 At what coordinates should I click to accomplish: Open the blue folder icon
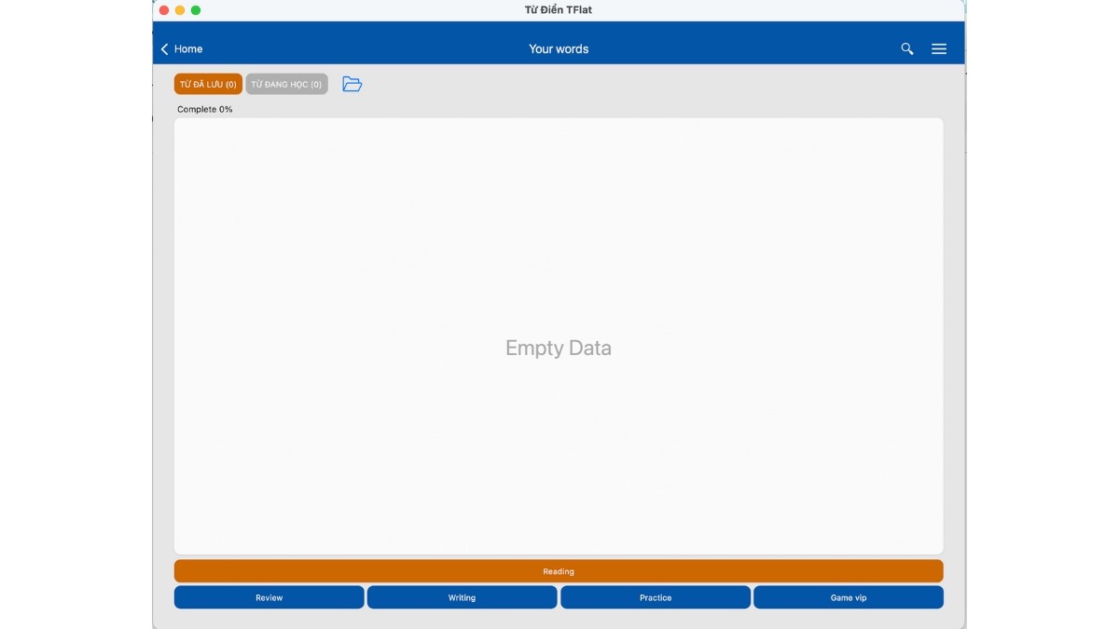click(x=352, y=84)
